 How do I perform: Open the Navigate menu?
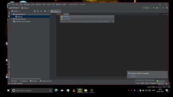pos(27,4)
